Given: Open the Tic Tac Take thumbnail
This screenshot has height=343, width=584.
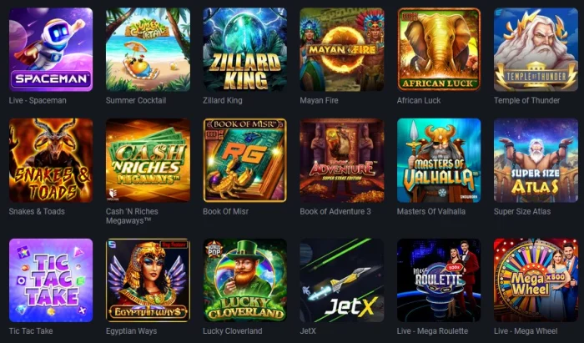Looking at the screenshot, I should pos(51,280).
